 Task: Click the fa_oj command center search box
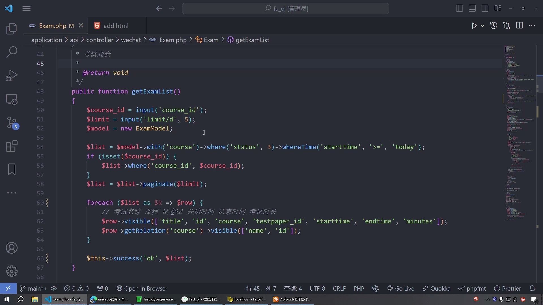coord(286,8)
